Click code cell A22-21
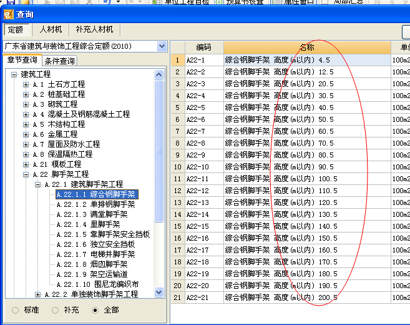410x325 pixels. pos(204,297)
